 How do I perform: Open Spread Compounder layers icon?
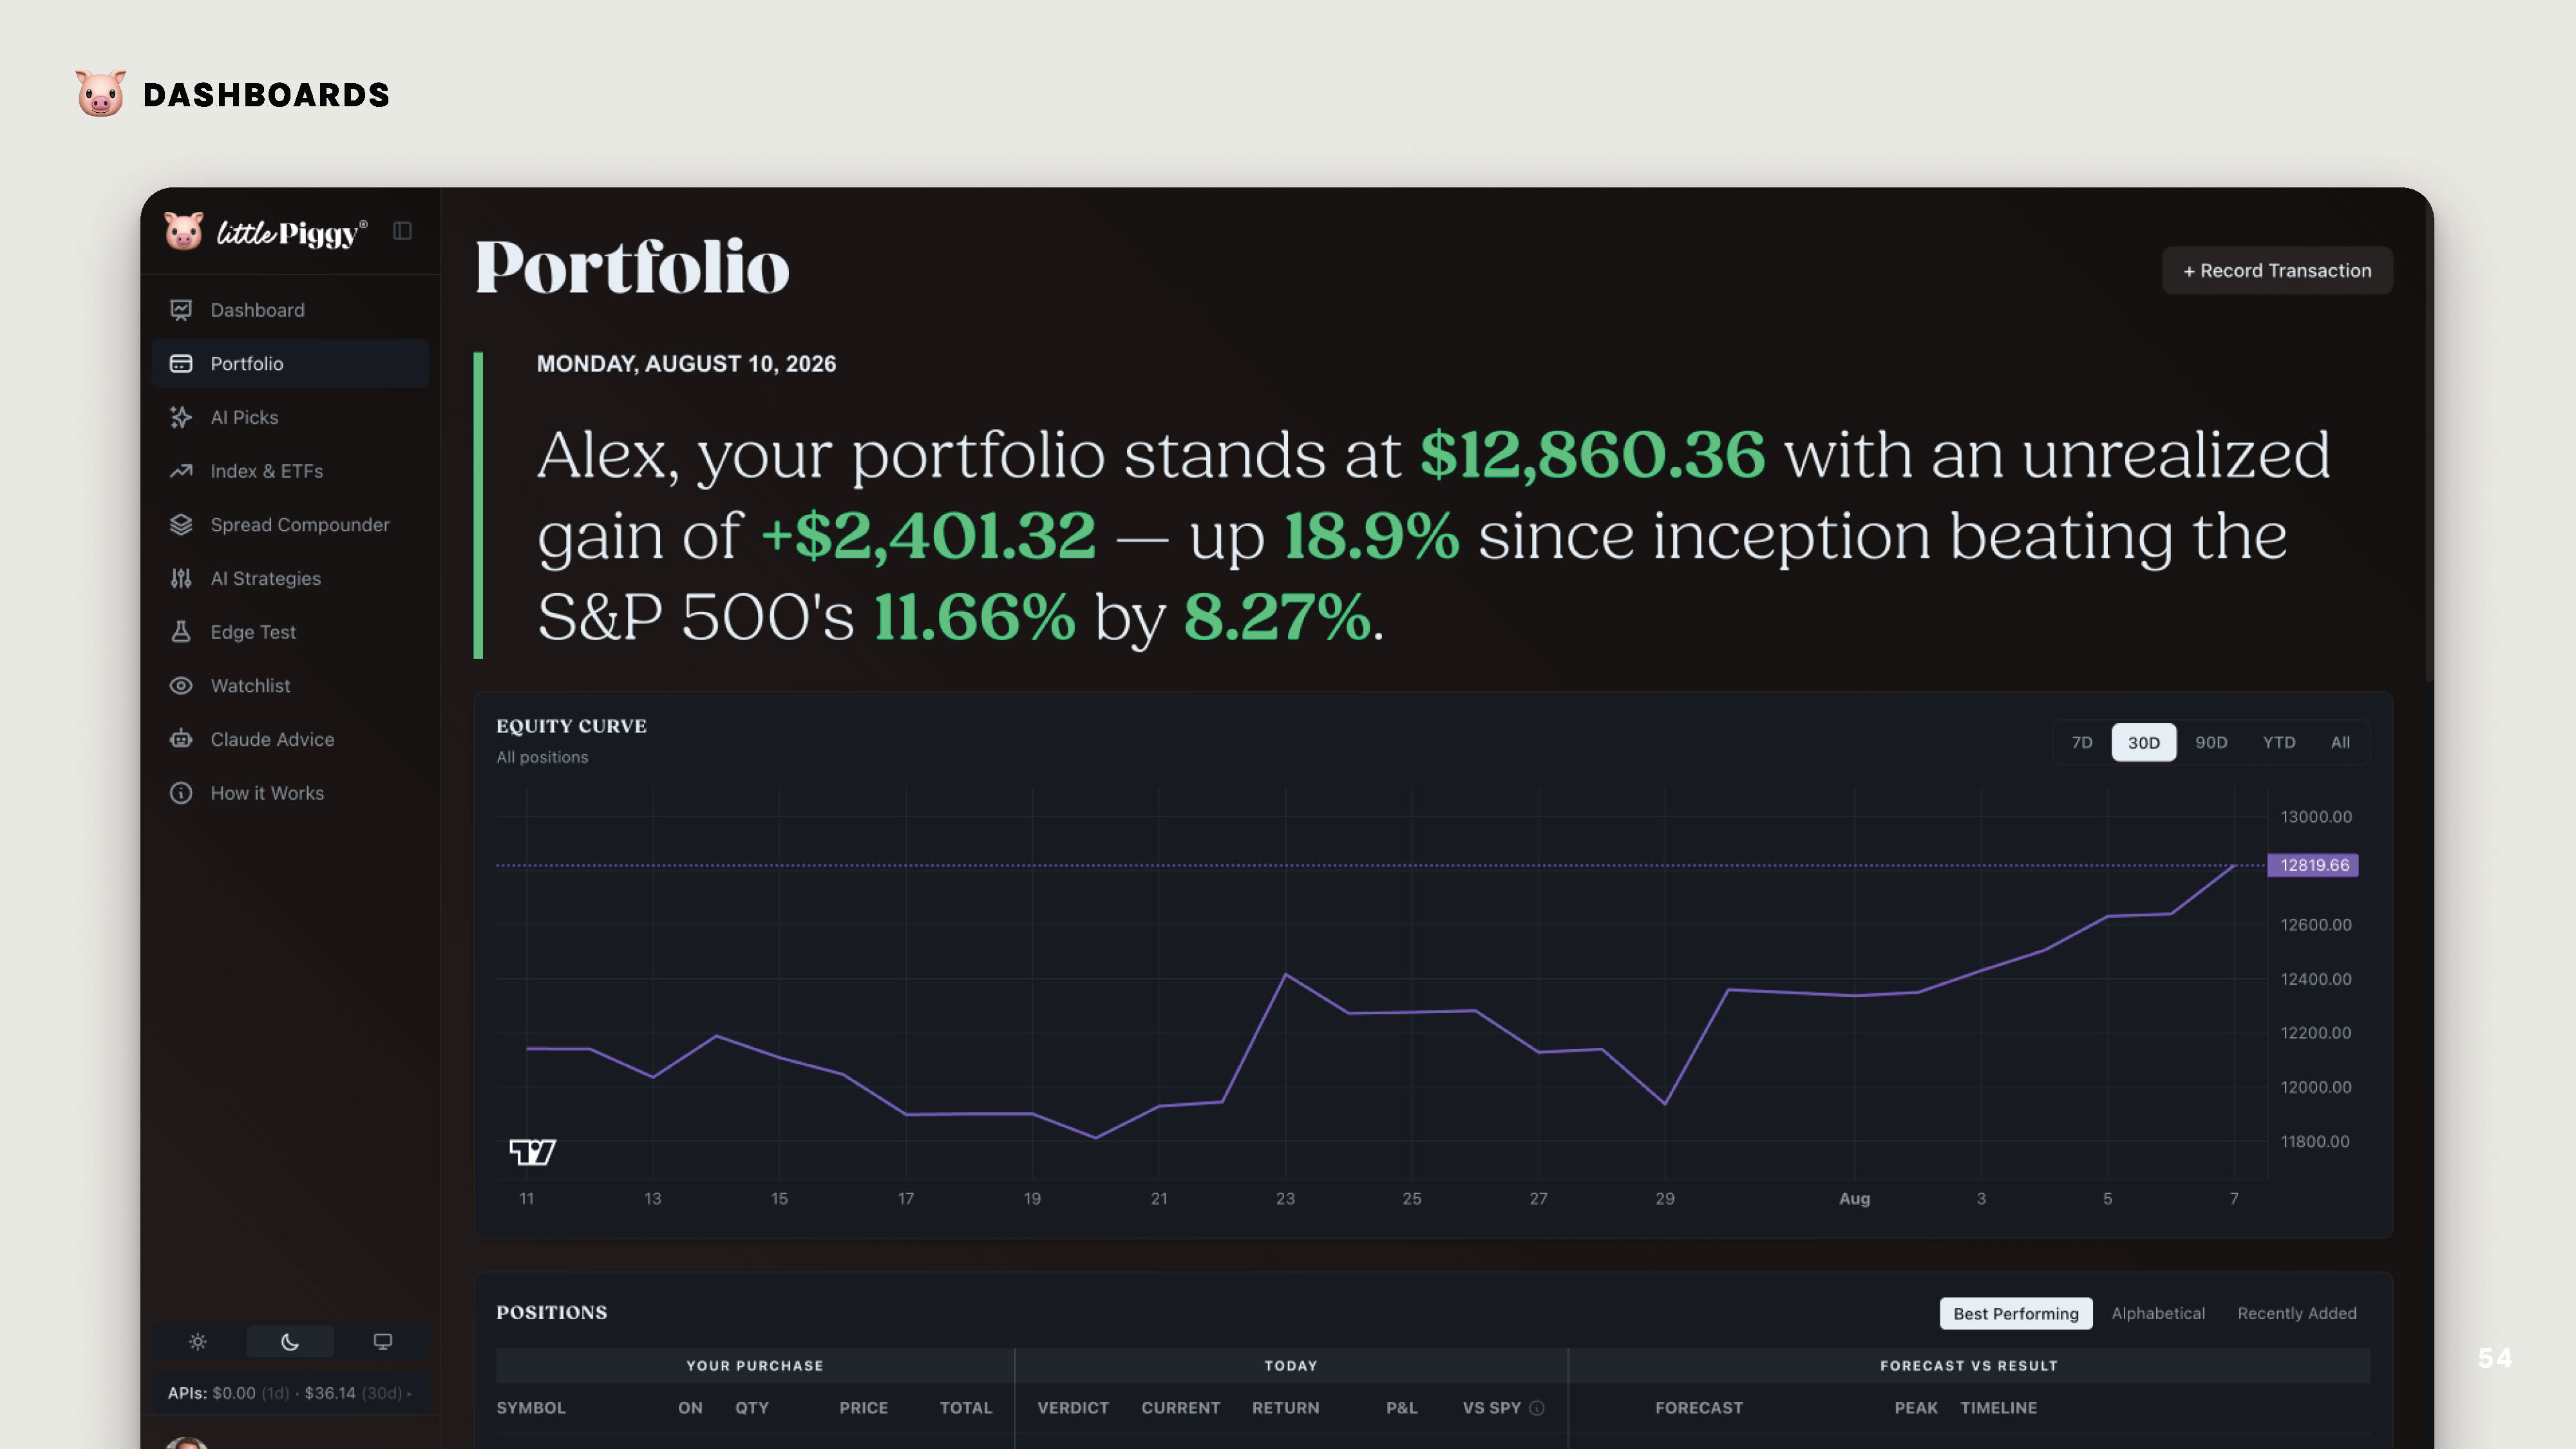tap(181, 525)
